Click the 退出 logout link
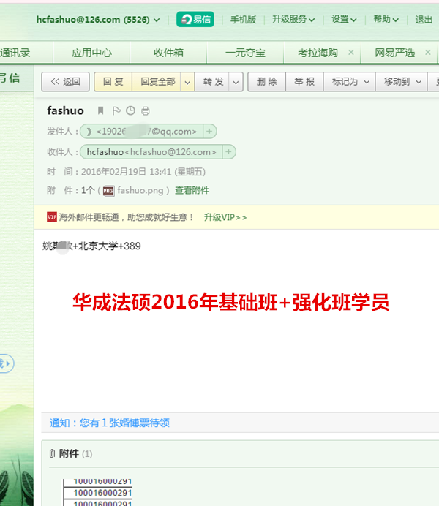 coord(424,20)
